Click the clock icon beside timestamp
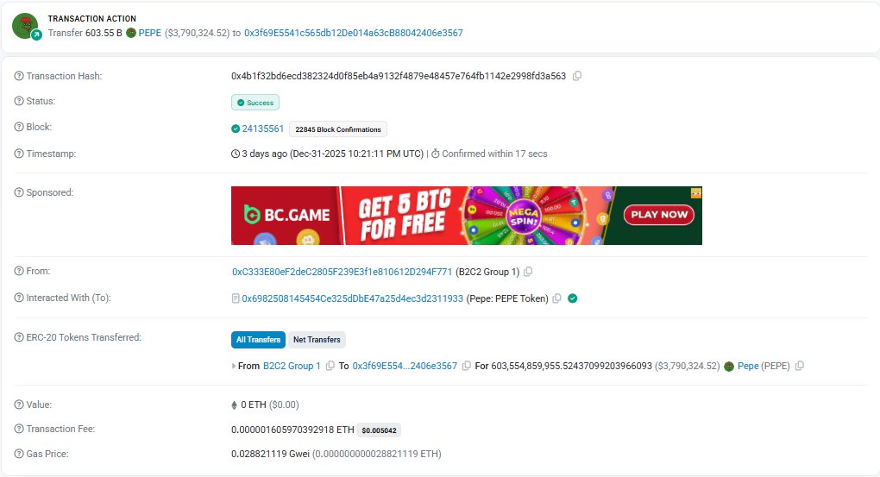880x477 pixels. (236, 154)
